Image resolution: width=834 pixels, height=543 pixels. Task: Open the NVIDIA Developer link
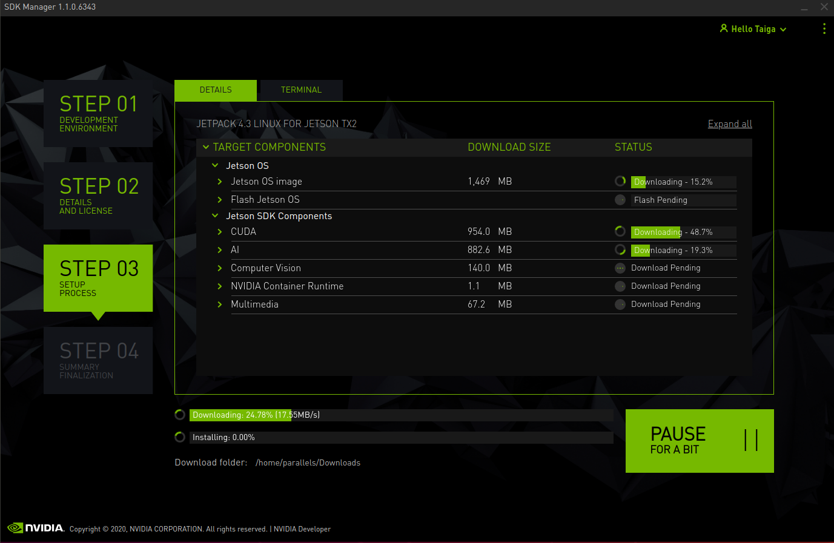(302, 529)
